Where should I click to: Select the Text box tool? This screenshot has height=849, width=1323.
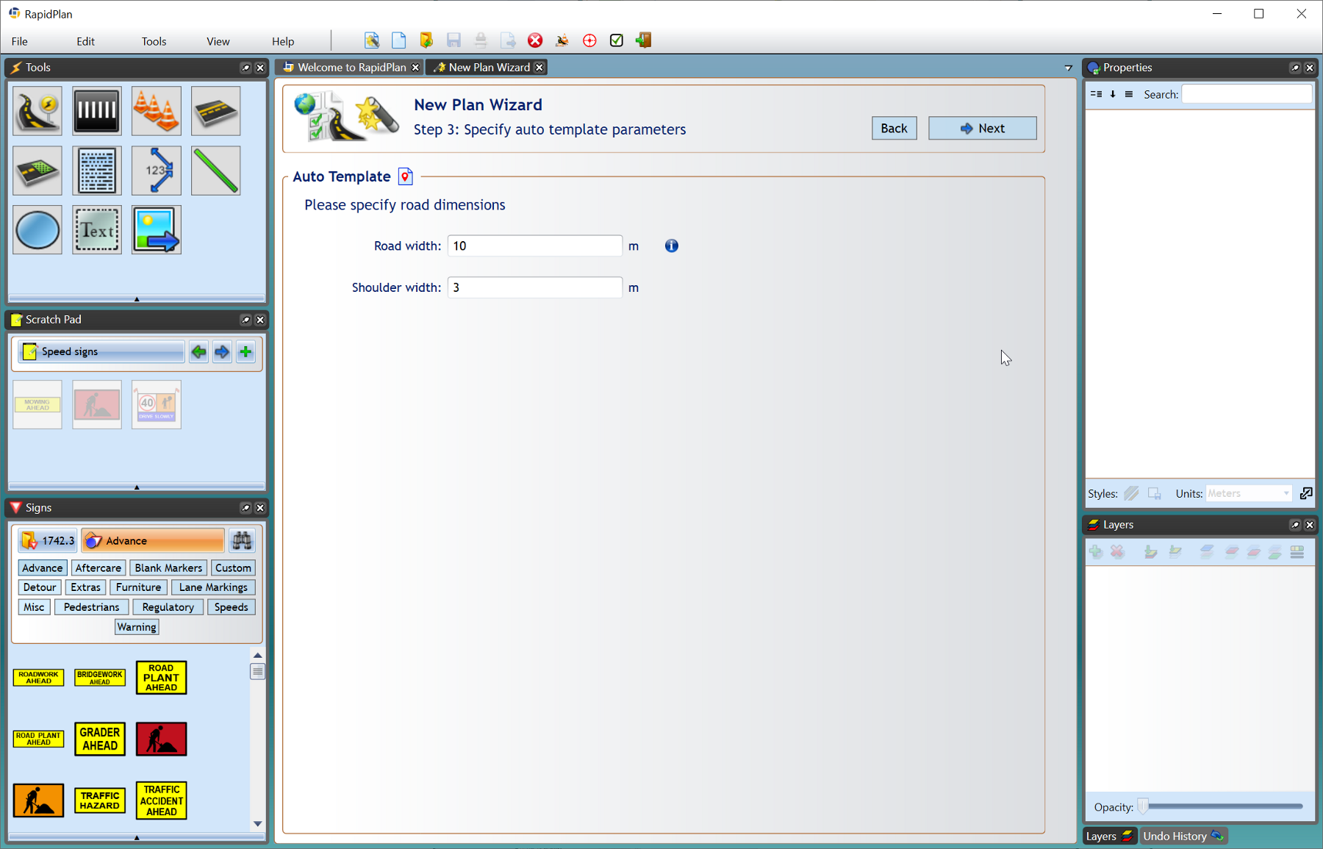pos(97,230)
